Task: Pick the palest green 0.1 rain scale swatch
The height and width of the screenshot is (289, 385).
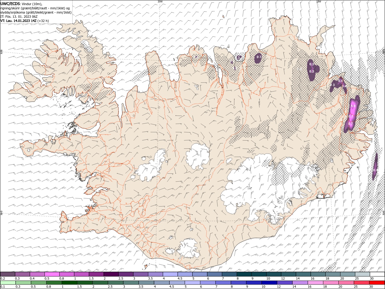Action: (8, 283)
